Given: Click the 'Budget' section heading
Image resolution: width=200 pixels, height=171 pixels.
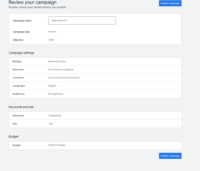Looking at the screenshot, I should tap(13, 137).
